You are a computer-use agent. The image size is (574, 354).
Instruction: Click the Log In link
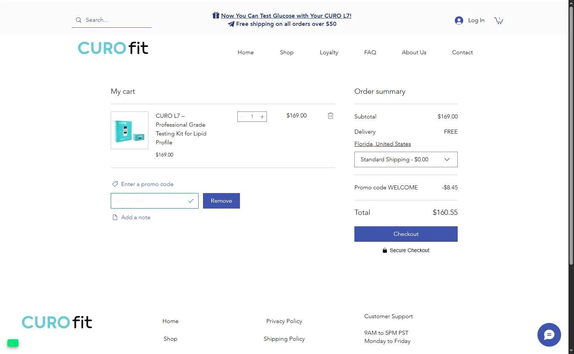pyautogui.click(x=476, y=20)
